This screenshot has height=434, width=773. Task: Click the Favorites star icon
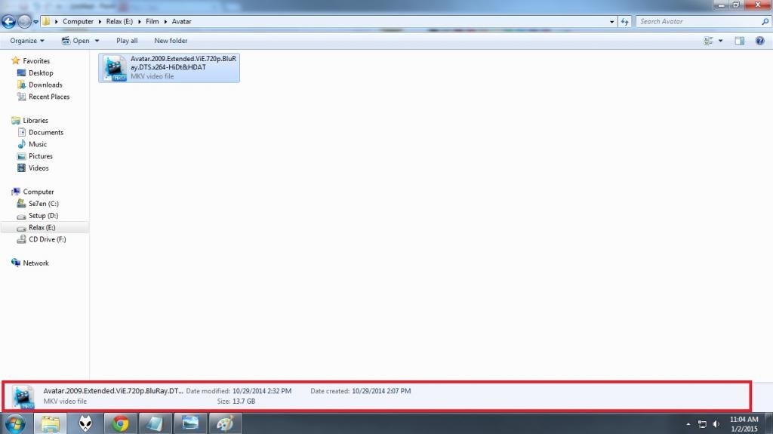pos(15,60)
